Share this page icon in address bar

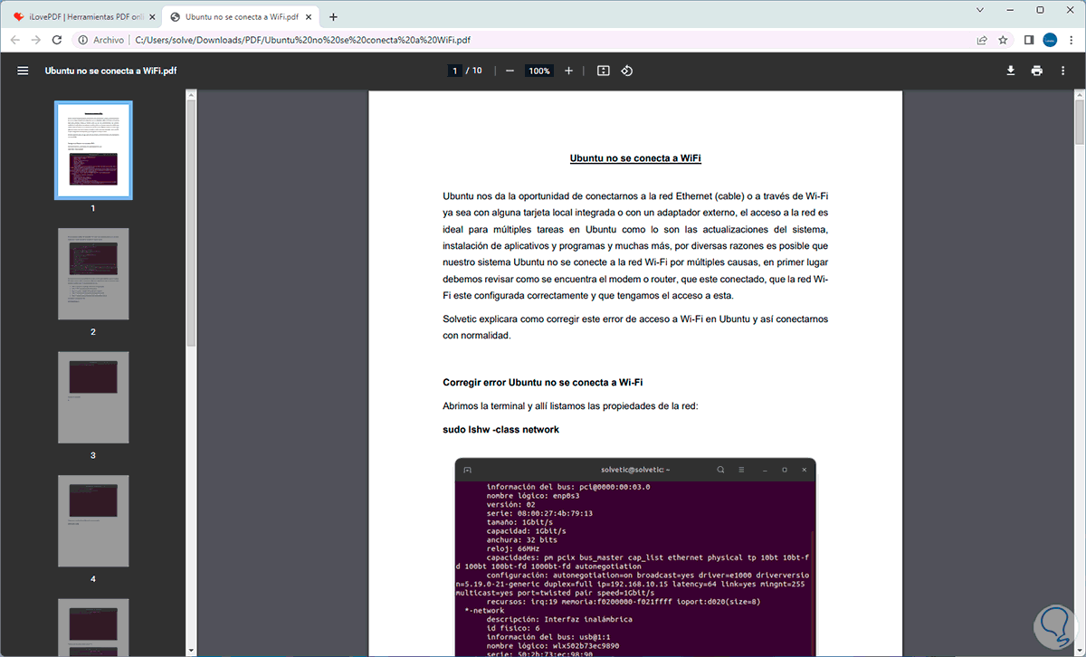(x=982, y=40)
